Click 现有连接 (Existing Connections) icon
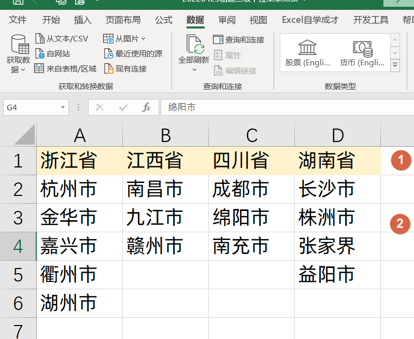The height and width of the screenshot is (339, 414). tap(109, 69)
